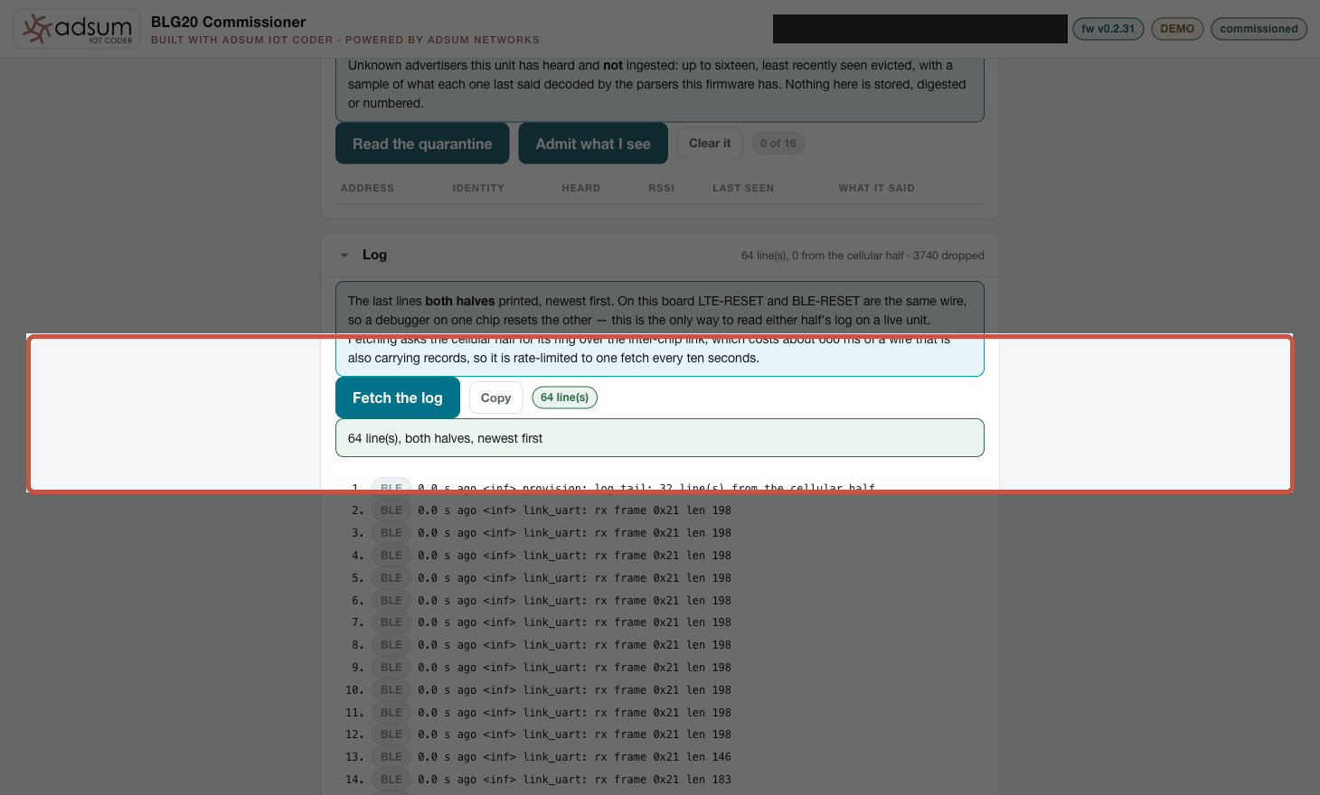Click the "64 line(s), both halves, newest first" status

pyautogui.click(x=660, y=438)
